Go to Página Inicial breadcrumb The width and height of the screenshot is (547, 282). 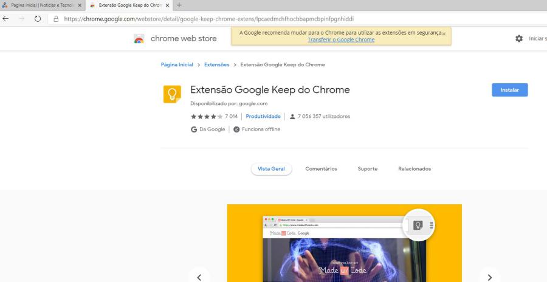(177, 64)
